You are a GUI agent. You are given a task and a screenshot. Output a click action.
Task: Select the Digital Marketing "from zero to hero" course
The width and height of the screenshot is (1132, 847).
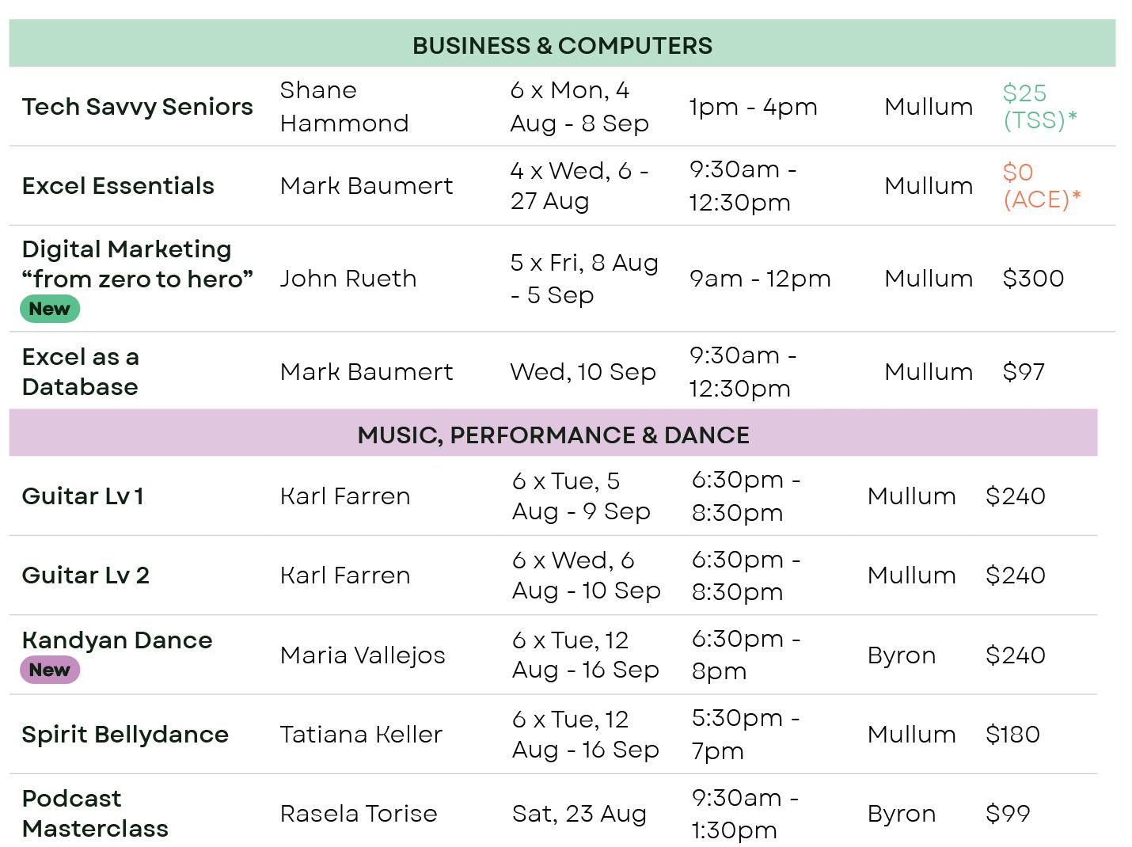(136, 264)
